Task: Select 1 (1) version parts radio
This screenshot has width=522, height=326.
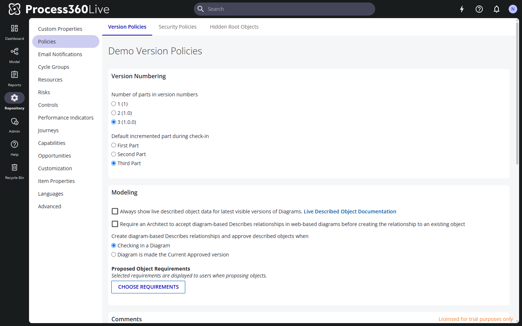Action: 114,104
